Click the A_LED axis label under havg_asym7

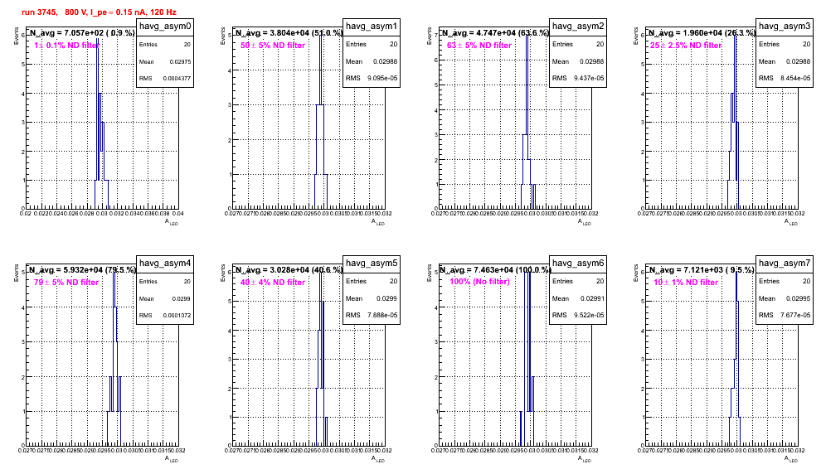[x=791, y=459]
